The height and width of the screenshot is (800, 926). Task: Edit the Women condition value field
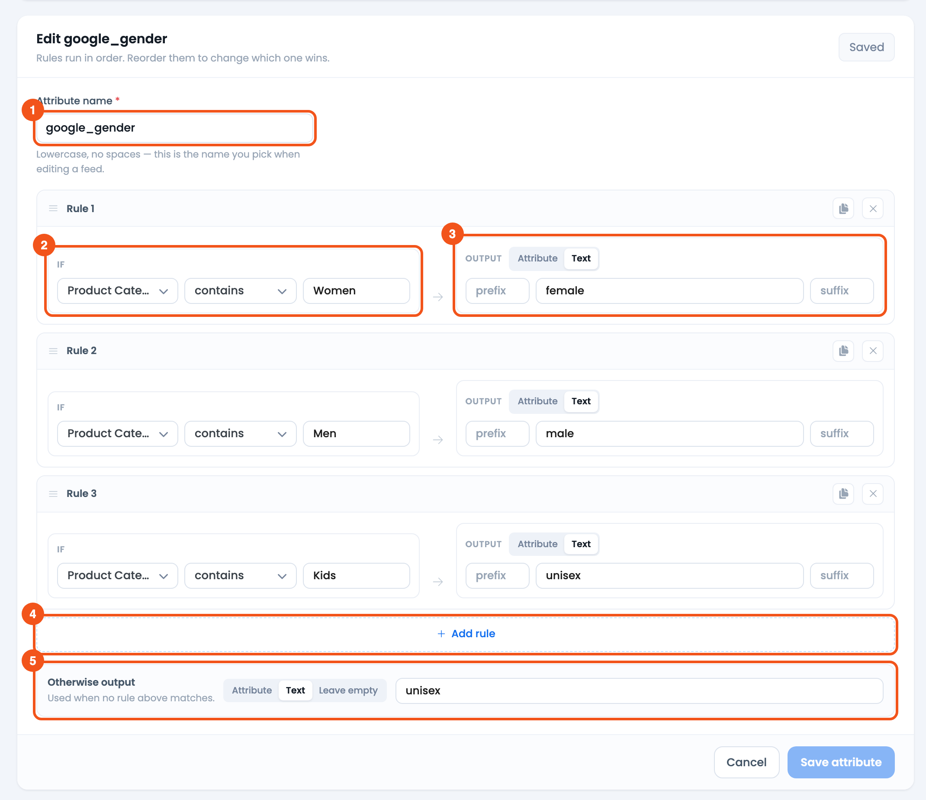(356, 290)
